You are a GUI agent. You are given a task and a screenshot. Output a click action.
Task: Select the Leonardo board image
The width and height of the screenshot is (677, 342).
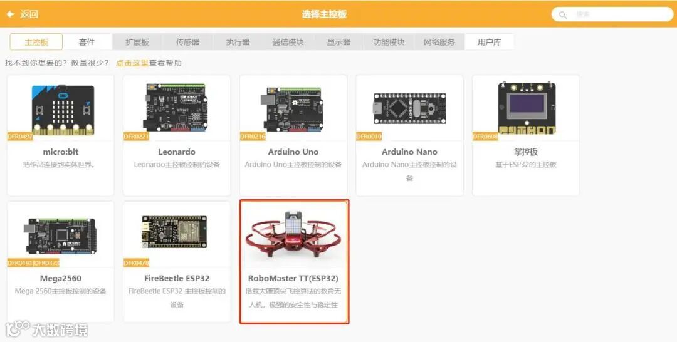pos(177,107)
